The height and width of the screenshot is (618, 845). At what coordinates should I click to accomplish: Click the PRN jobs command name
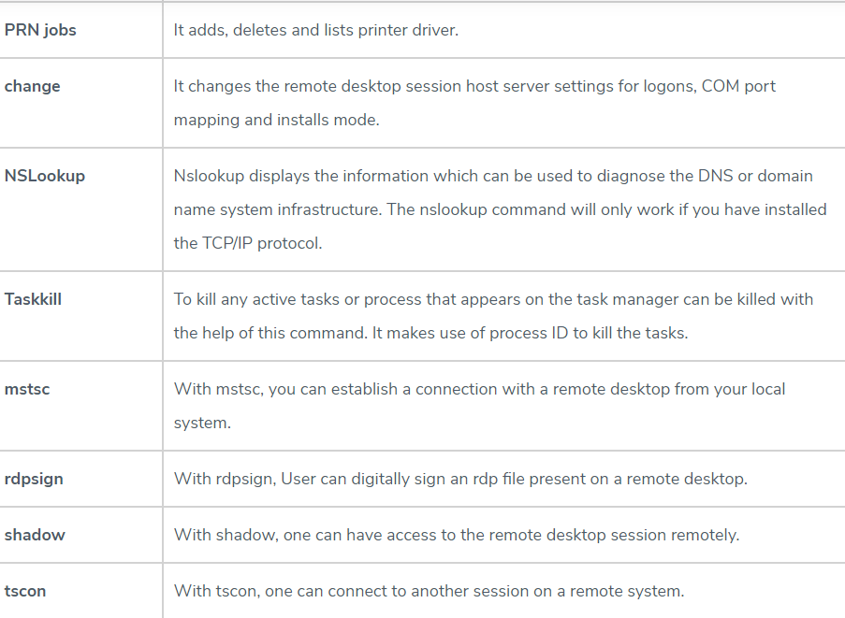click(x=40, y=30)
